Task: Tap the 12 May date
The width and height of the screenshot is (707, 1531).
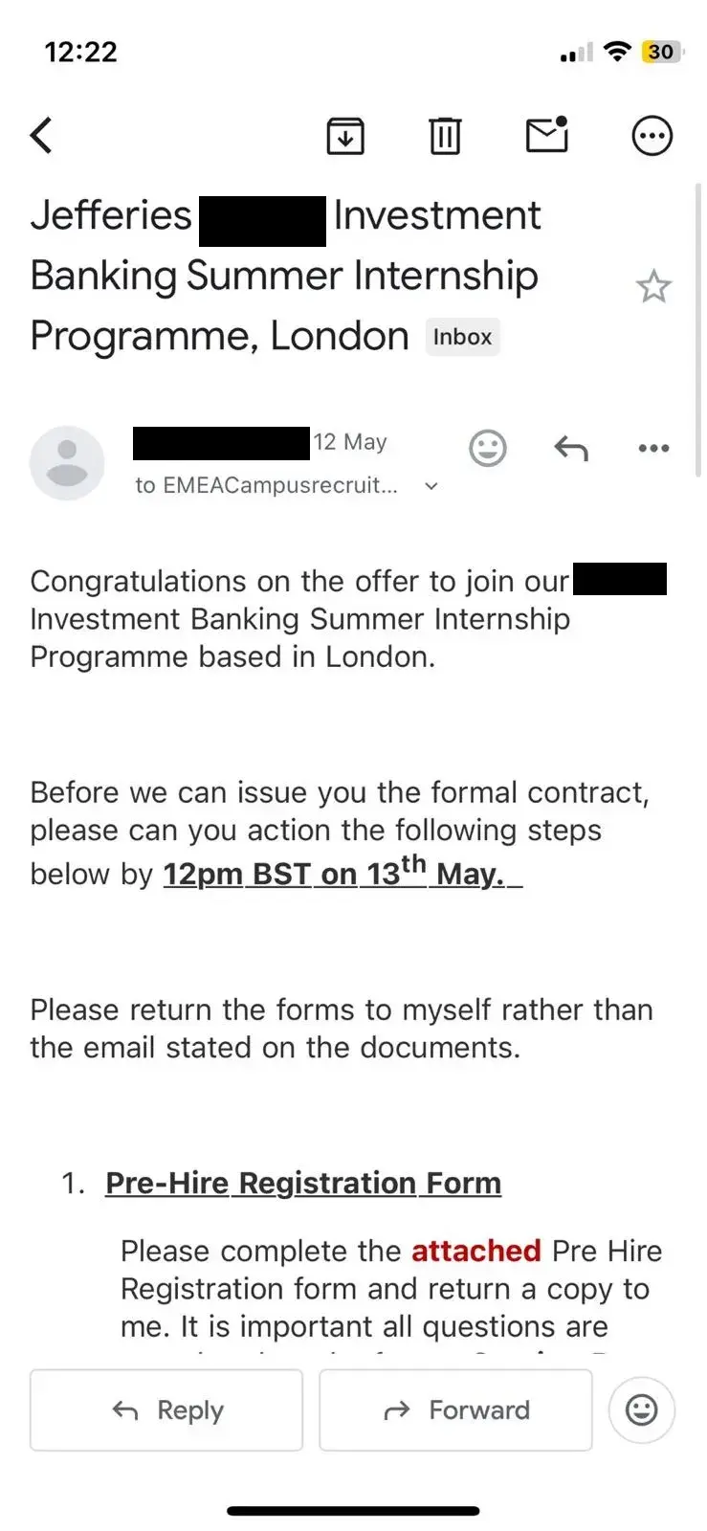Action: 351,442
